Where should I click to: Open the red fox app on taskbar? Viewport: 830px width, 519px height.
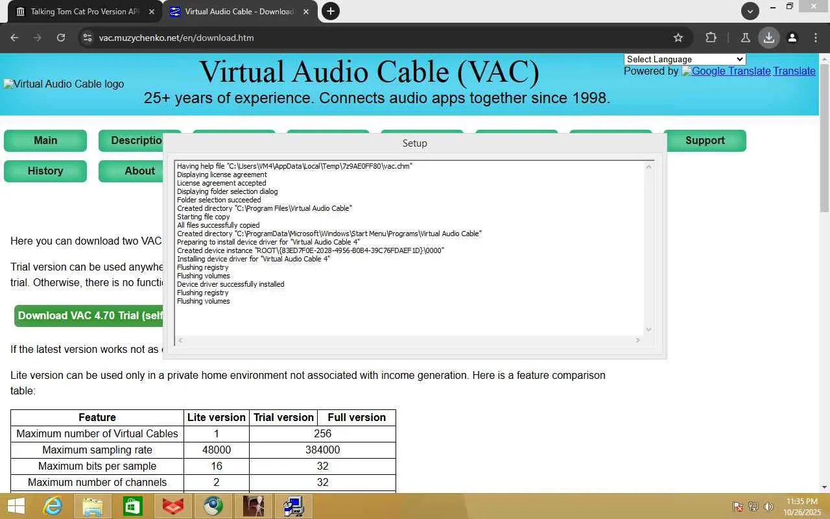173,506
